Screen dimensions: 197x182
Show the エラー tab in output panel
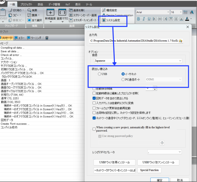click(x=19, y=38)
